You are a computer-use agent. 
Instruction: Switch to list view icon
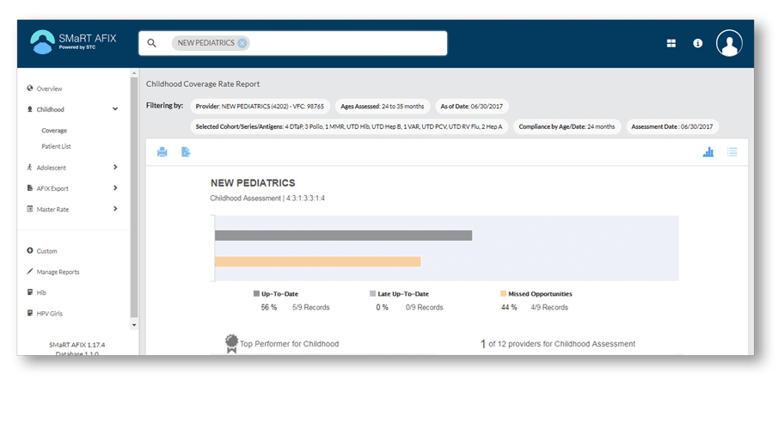click(x=732, y=152)
